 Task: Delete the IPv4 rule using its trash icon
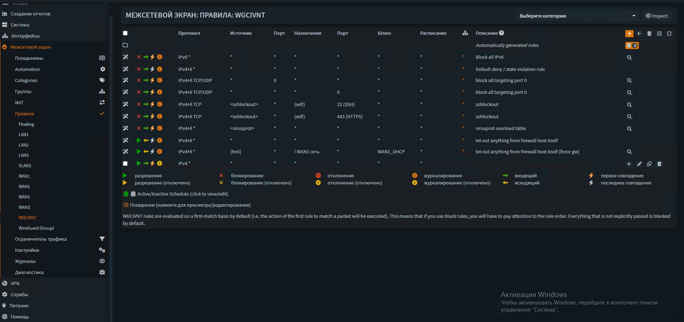tap(659, 164)
